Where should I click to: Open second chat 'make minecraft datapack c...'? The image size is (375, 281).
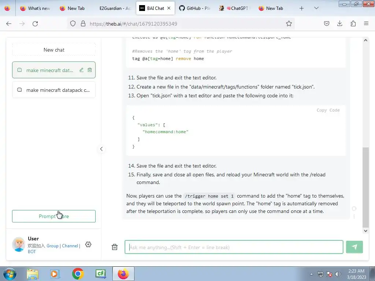pyautogui.click(x=54, y=90)
